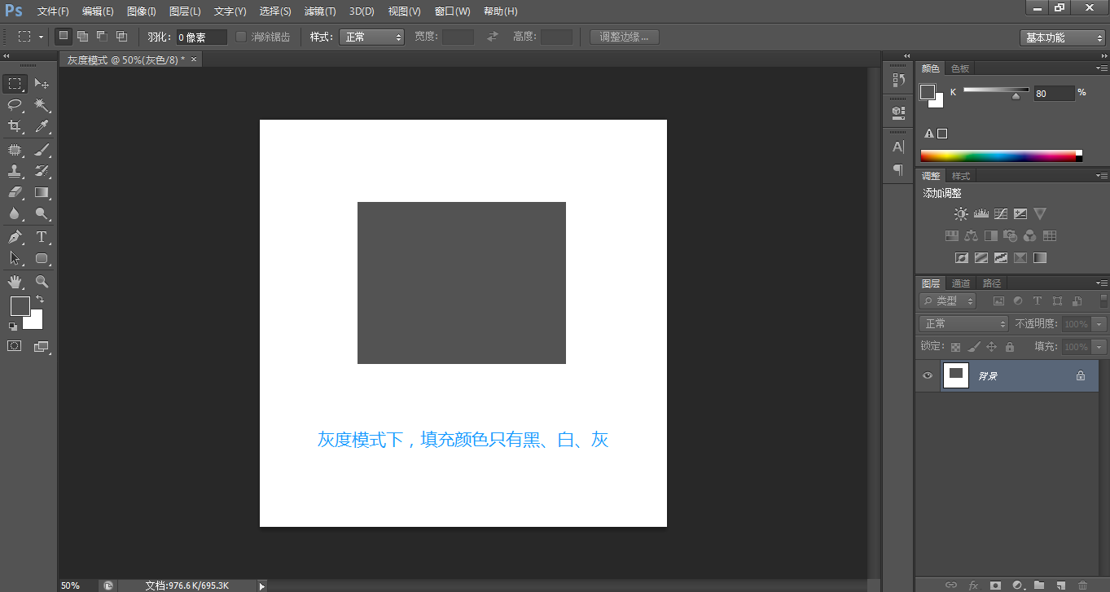Select the Crop tool
The height and width of the screenshot is (592, 1110).
pos(15,126)
